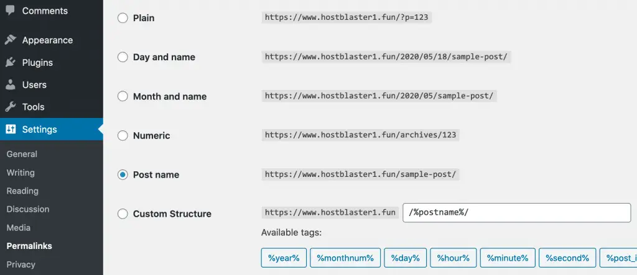Focus the custom structure text field
637x275 pixels.
[x=516, y=213]
